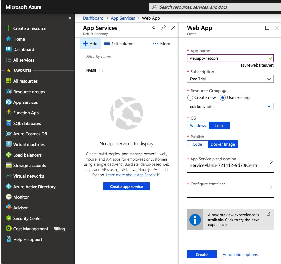Click the Storage accounts icon
281x264 pixels.
point(9,165)
